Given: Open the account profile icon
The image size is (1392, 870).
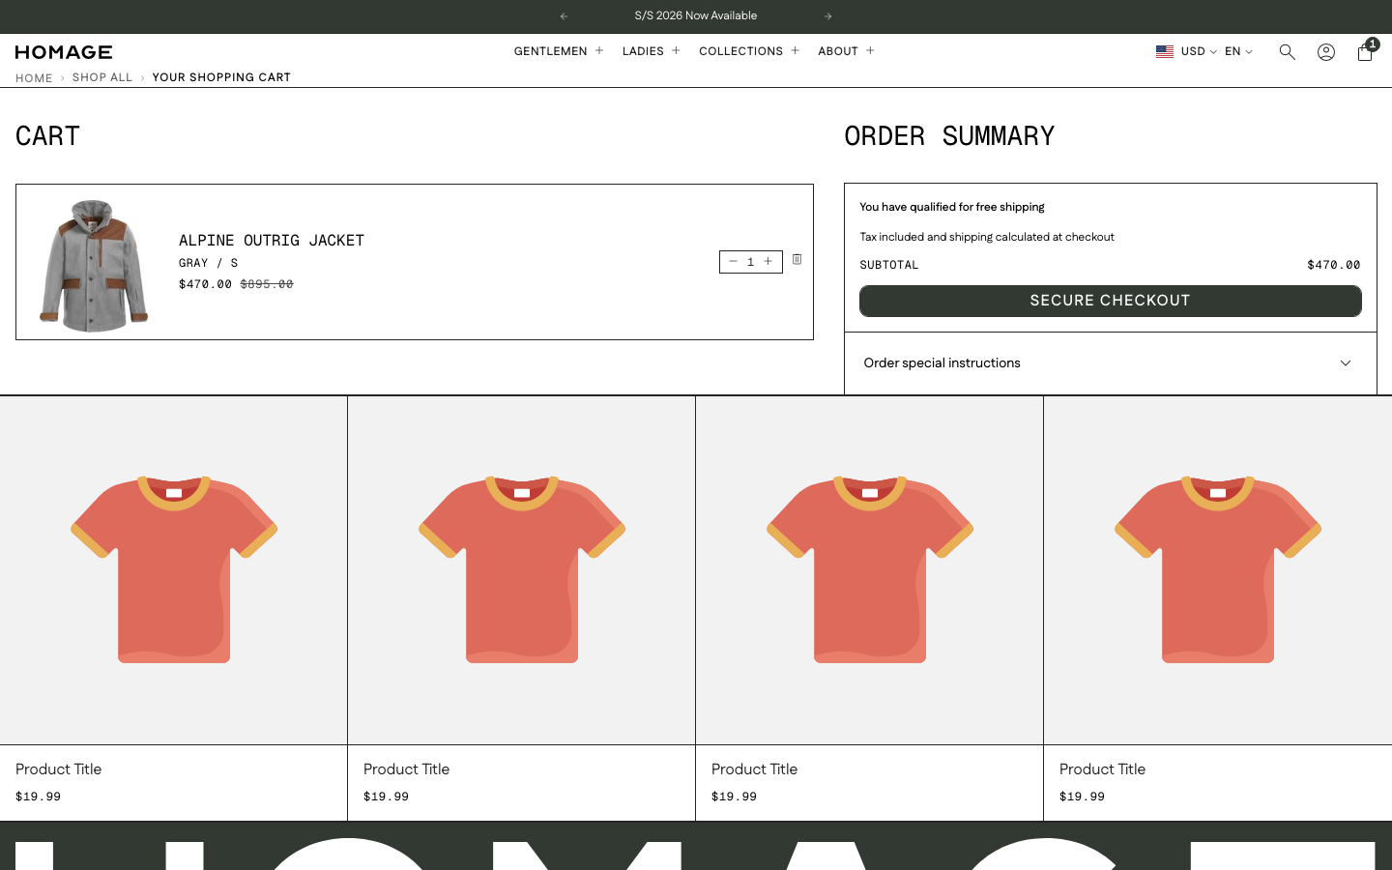Looking at the screenshot, I should 1326,52.
